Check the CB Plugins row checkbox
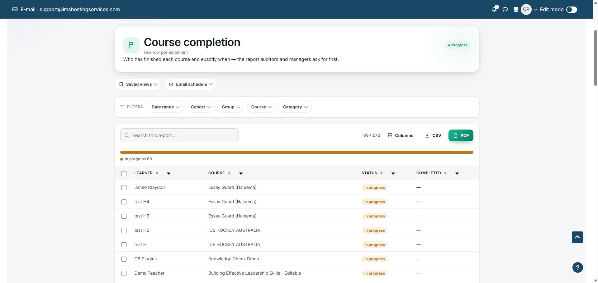Image resolution: width=598 pixels, height=283 pixels. tap(124, 259)
